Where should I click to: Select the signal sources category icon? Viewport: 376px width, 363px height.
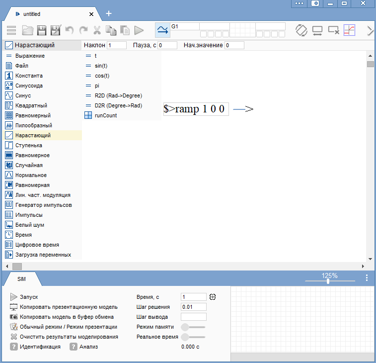[162, 30]
